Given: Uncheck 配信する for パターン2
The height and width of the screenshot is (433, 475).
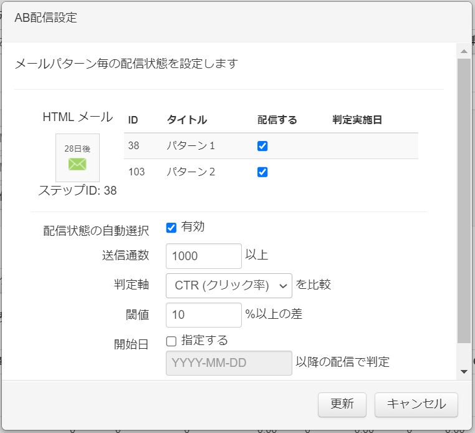Looking at the screenshot, I should (262, 172).
